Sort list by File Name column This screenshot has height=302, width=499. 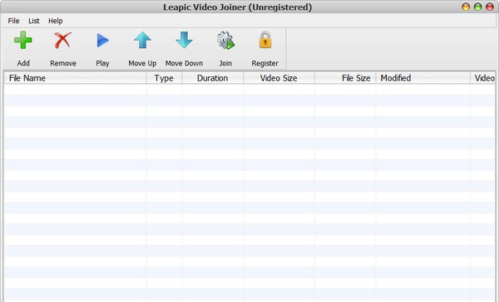[x=75, y=78]
